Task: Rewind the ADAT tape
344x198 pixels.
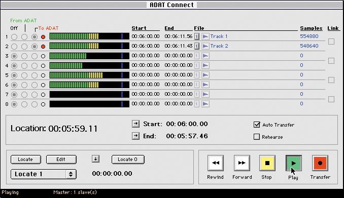Action: (x=216, y=163)
